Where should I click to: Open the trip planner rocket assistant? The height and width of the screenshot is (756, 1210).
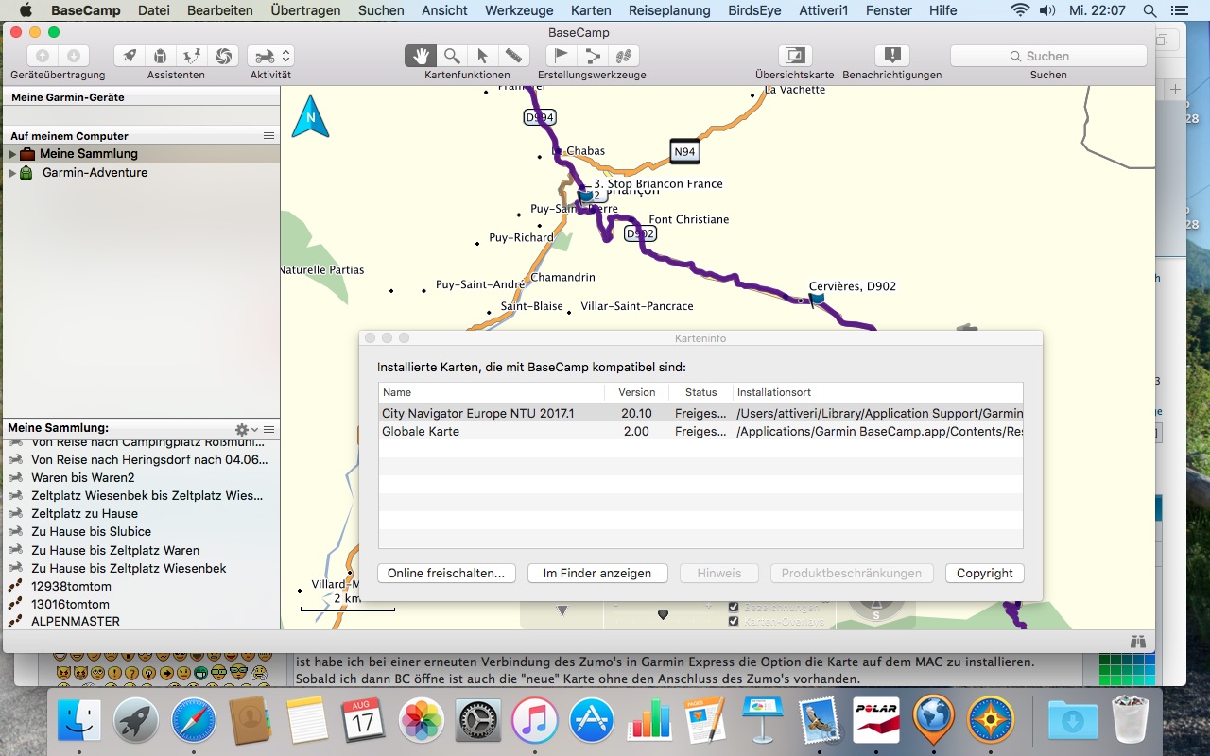coord(130,56)
